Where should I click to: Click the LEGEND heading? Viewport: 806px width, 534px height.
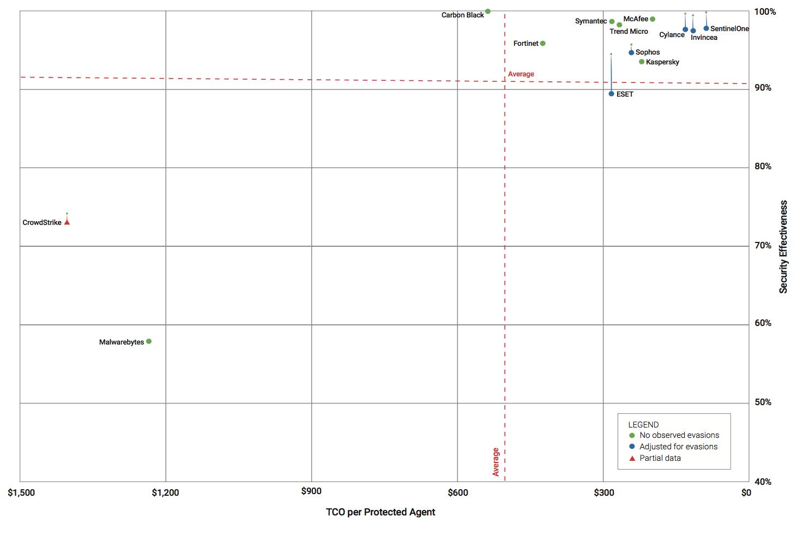(643, 425)
